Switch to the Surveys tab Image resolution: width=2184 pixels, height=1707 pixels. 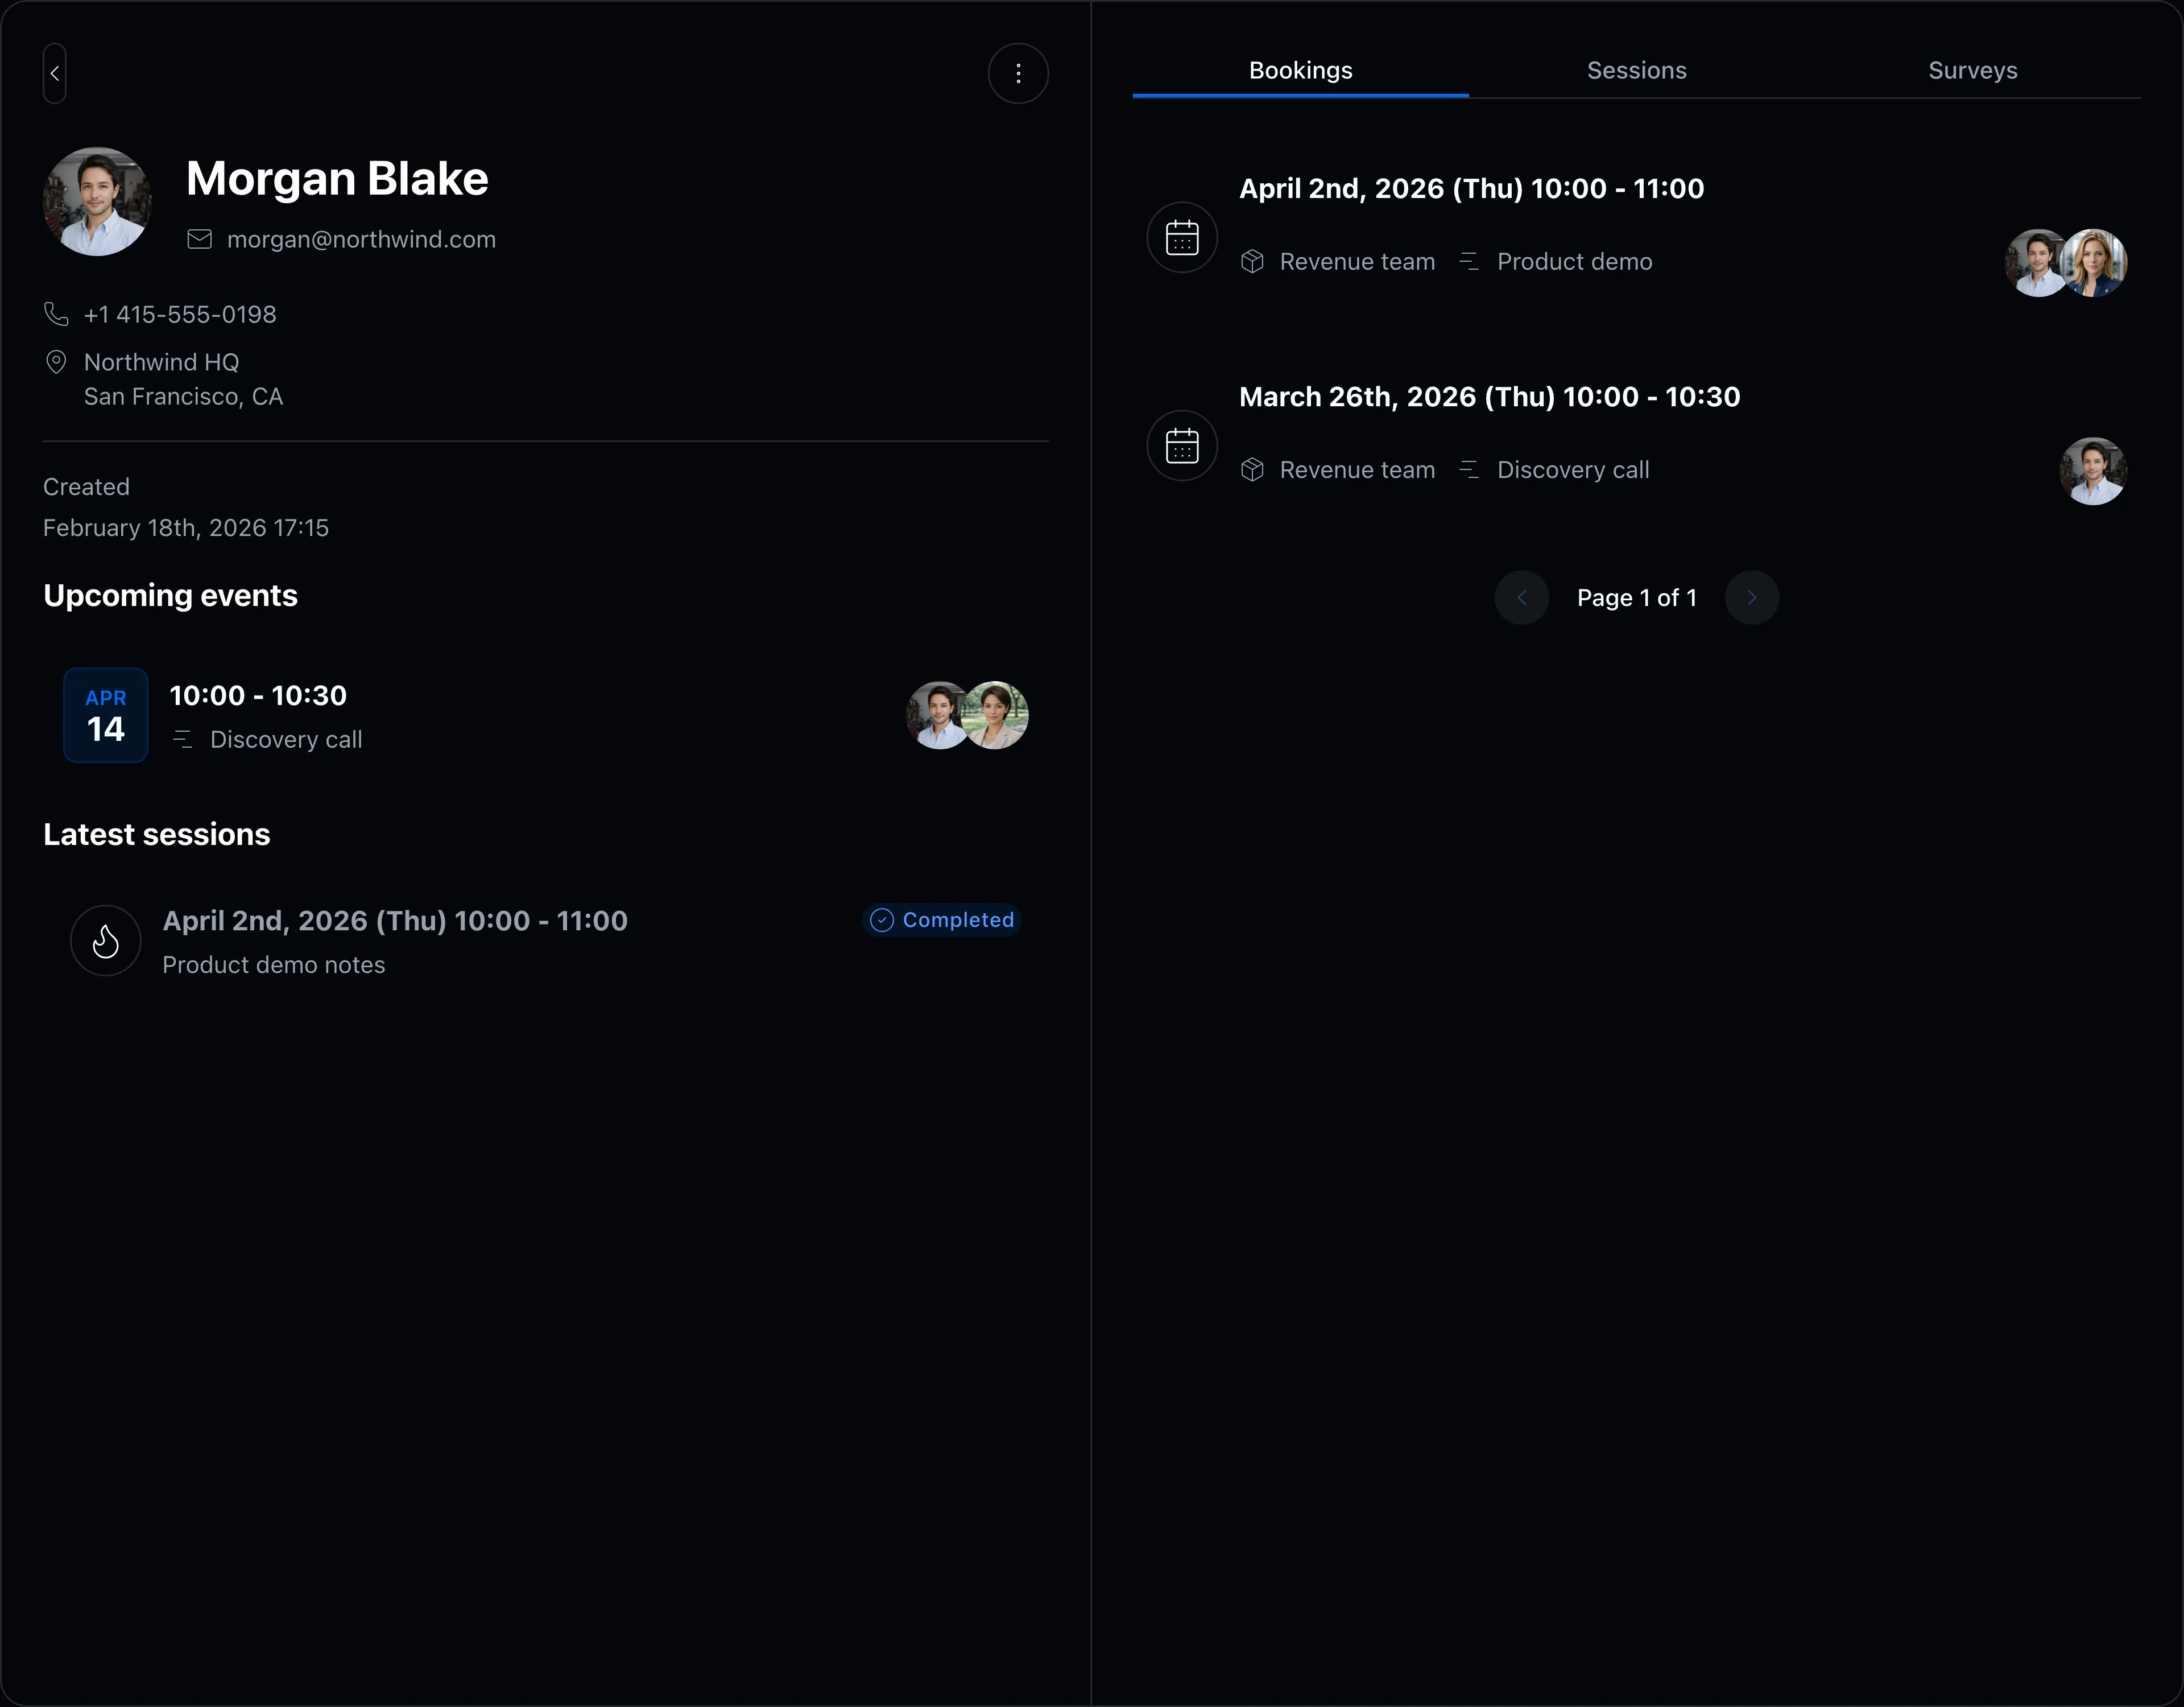click(x=1973, y=70)
